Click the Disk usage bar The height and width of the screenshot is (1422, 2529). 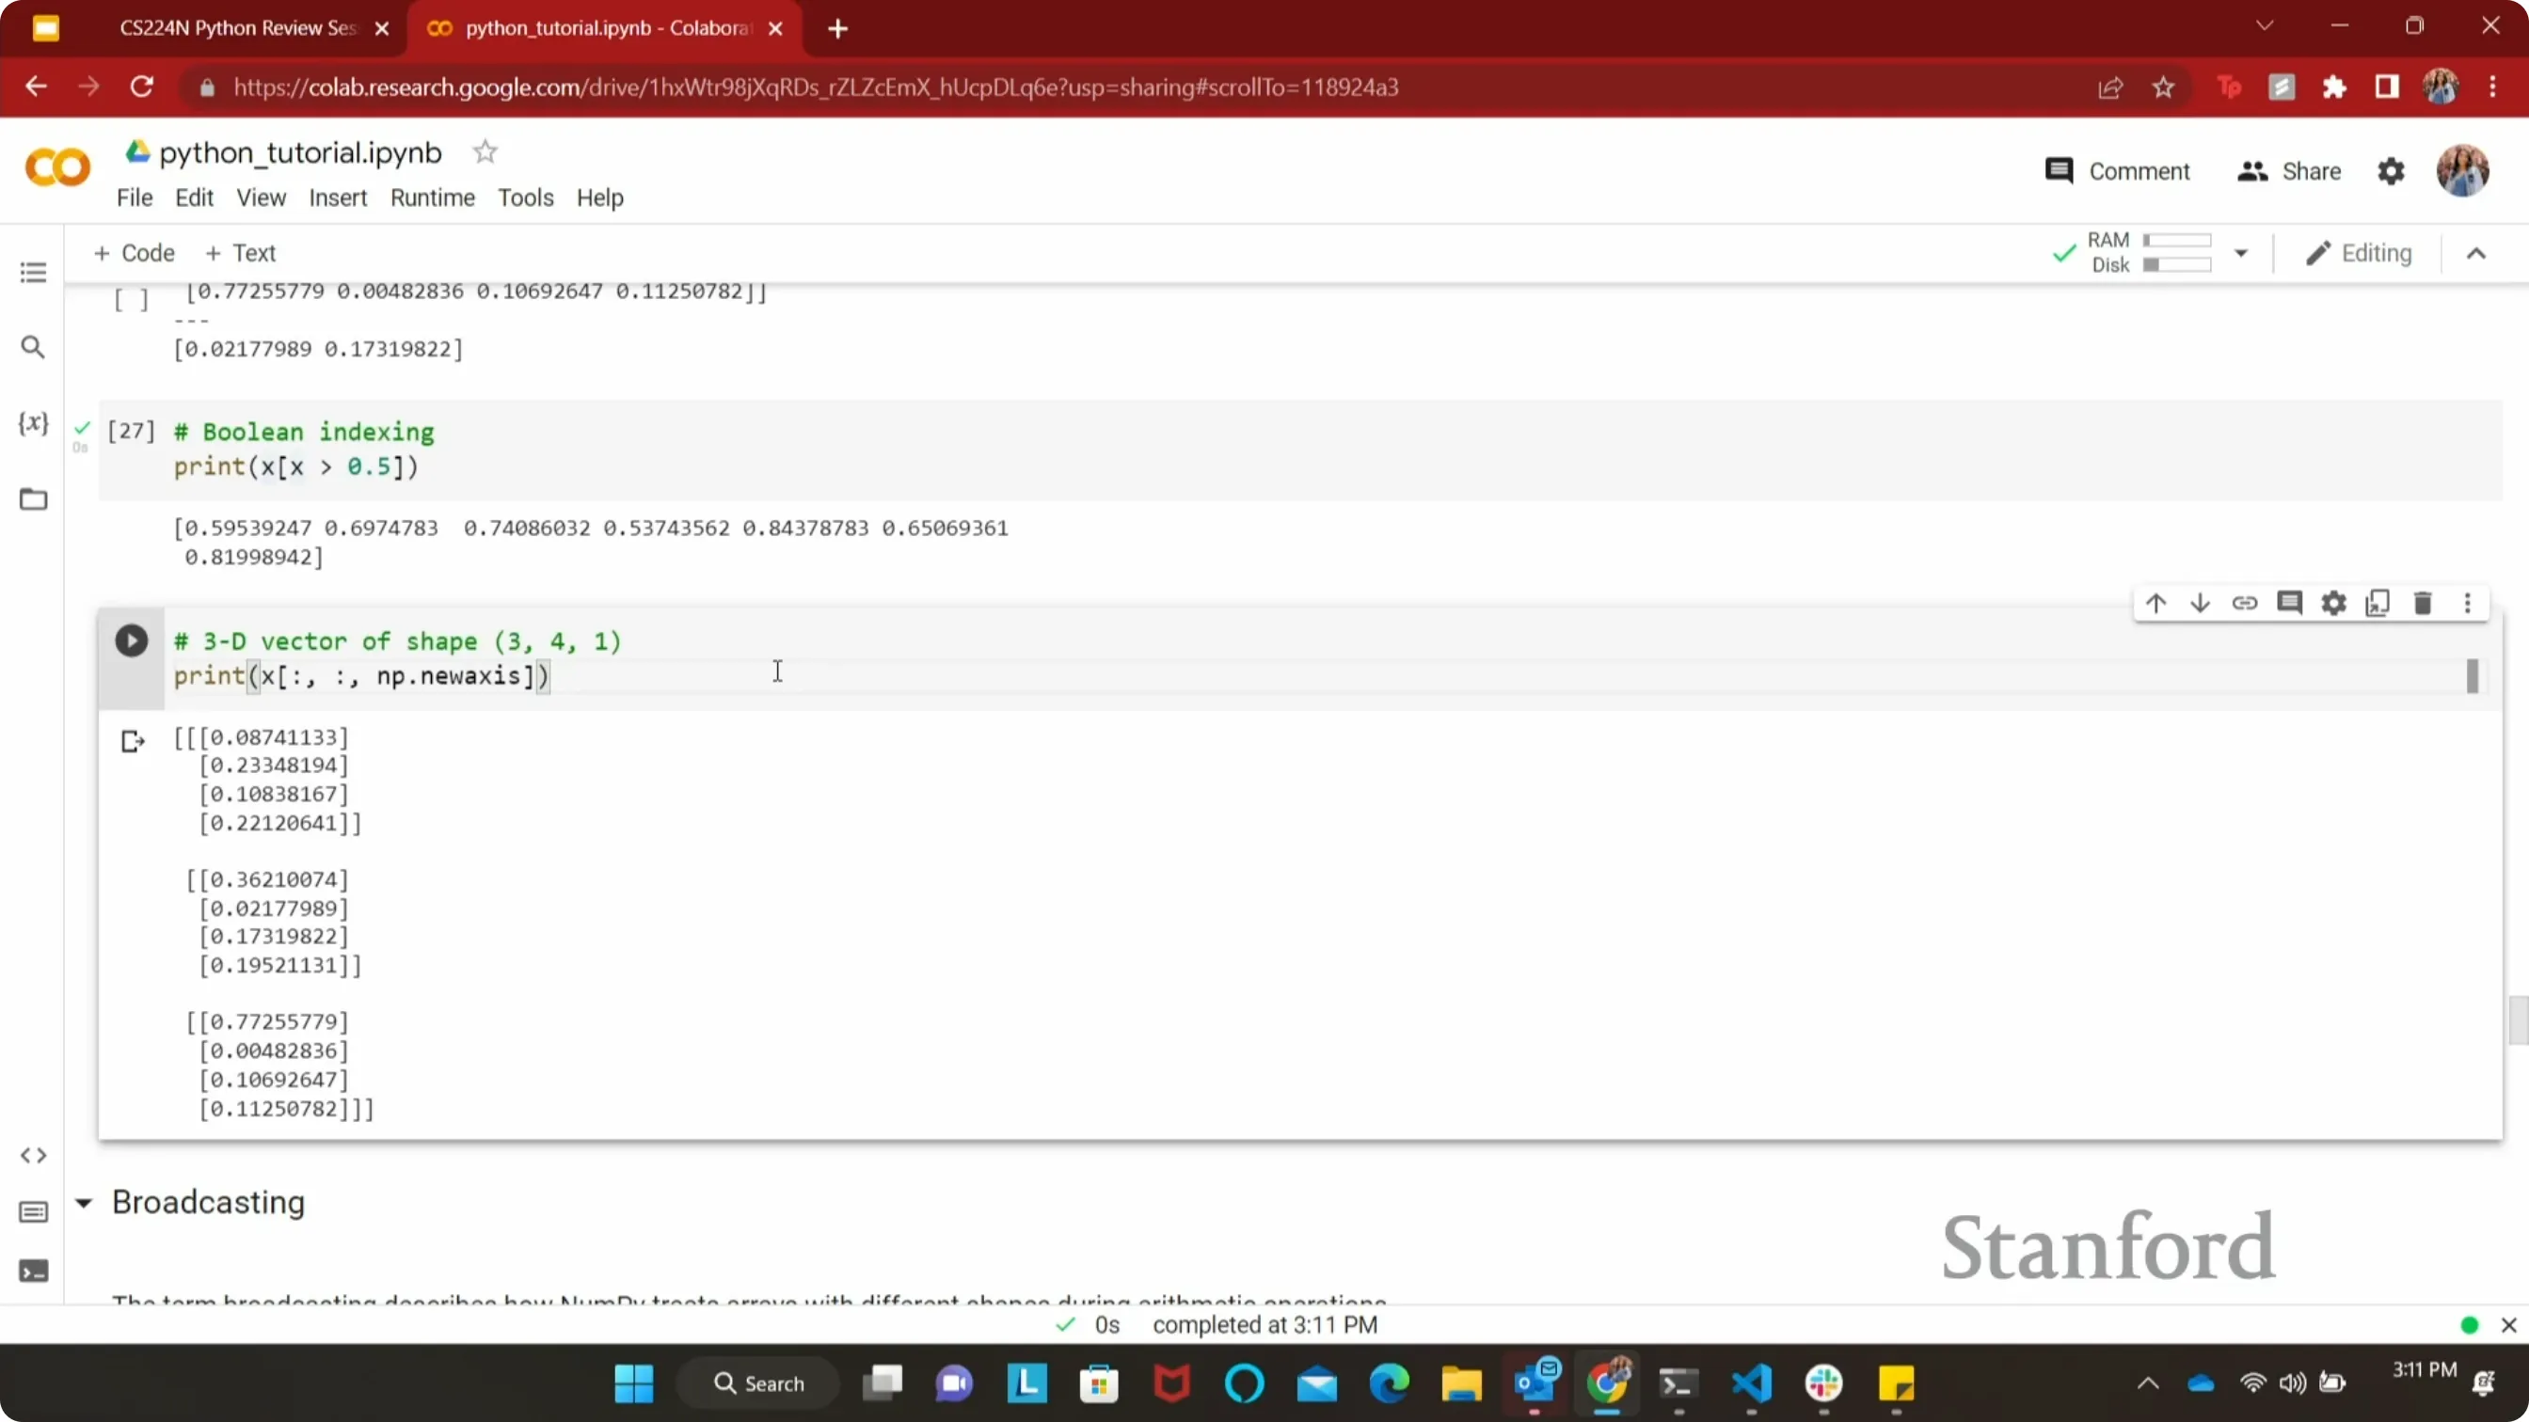coord(2176,265)
